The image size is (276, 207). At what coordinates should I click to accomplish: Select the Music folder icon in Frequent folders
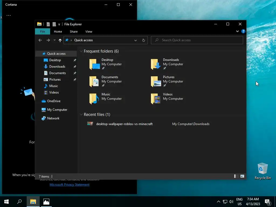coord(94,99)
